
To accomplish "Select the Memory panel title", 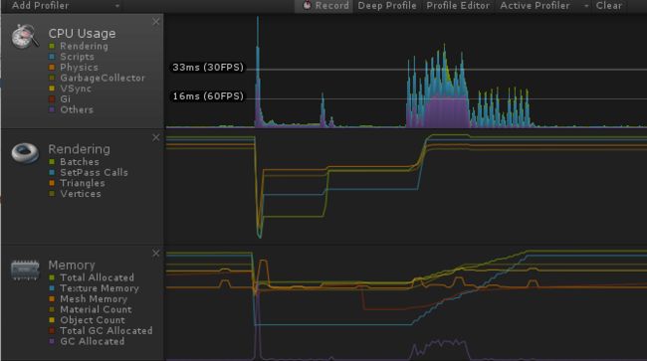I will pyautogui.click(x=72, y=265).
